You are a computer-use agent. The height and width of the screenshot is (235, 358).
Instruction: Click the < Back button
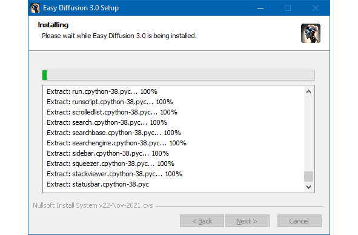pyautogui.click(x=202, y=221)
